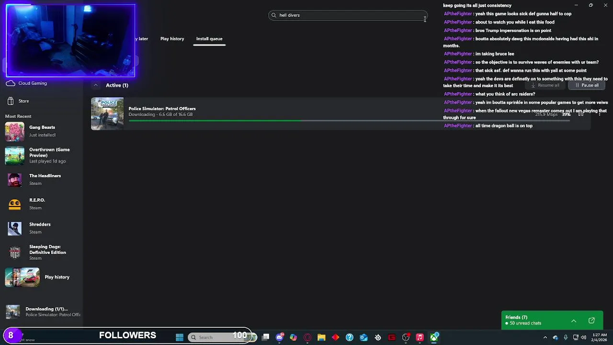The height and width of the screenshot is (345, 613).
Task: Open The Headliners Steam entry
Action: click(x=42, y=180)
